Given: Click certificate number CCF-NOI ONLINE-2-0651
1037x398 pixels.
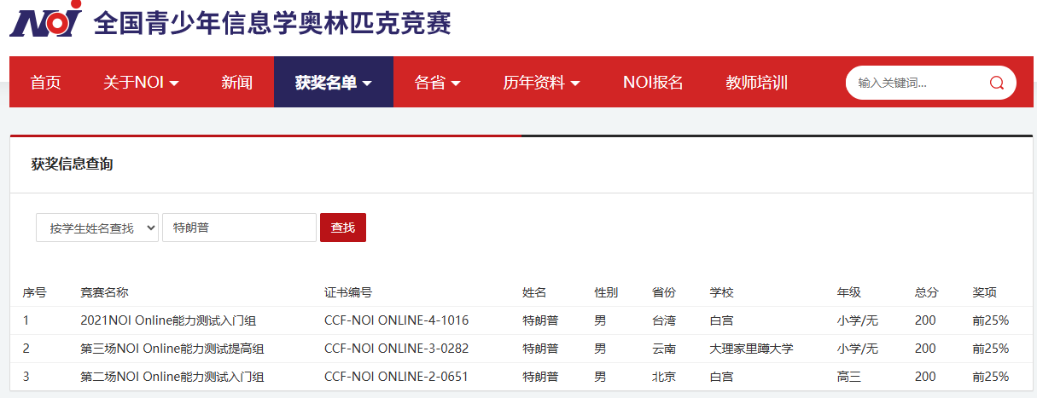Looking at the screenshot, I should click(396, 377).
